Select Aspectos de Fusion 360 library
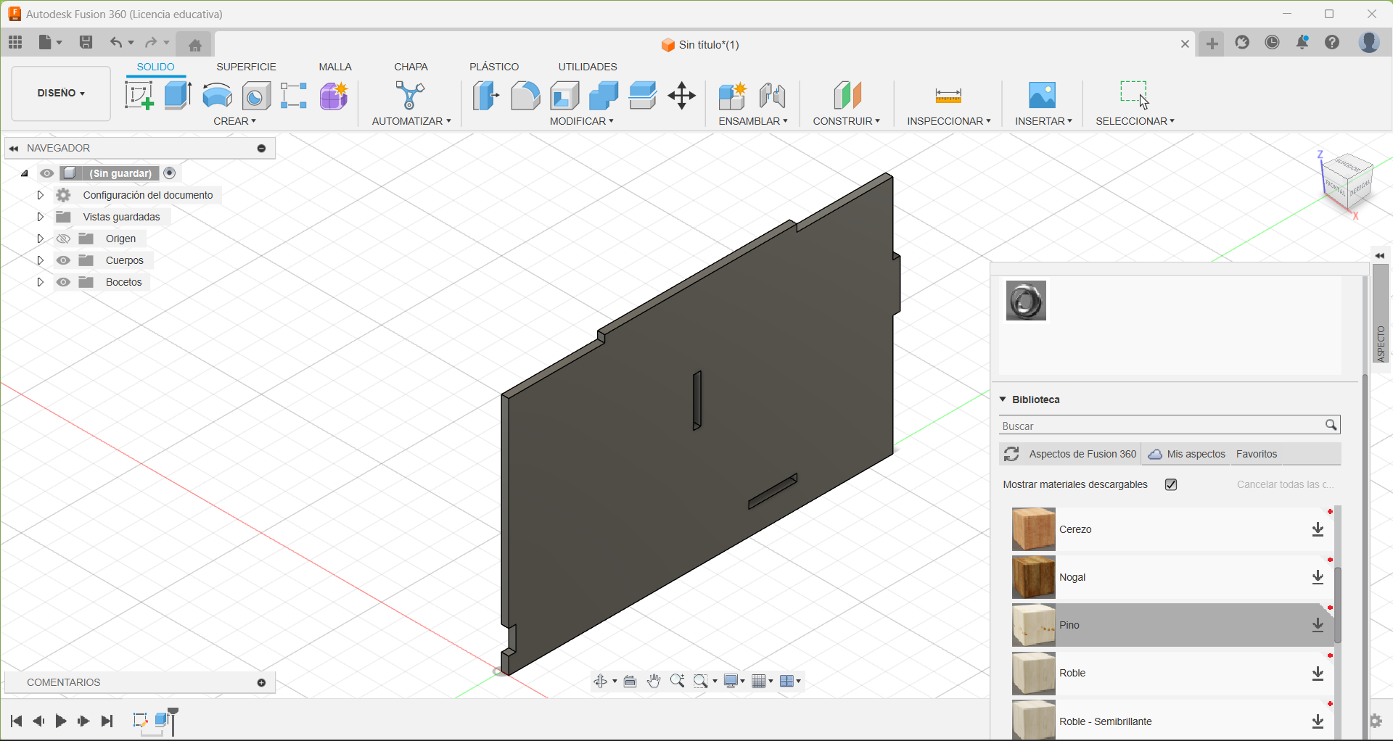This screenshot has width=1393, height=741. [x=1082, y=454]
